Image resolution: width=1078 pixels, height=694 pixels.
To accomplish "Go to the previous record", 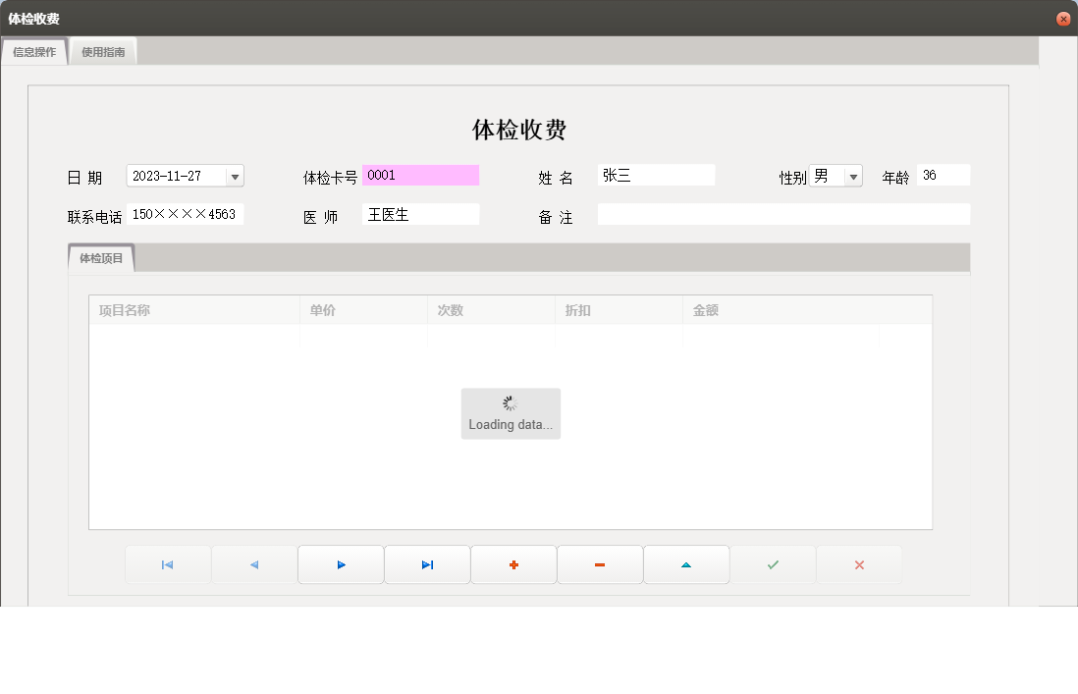I will [253, 564].
